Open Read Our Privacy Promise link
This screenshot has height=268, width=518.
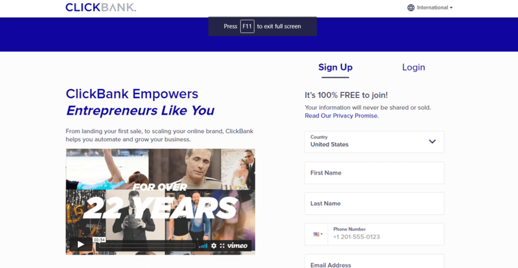(x=341, y=116)
